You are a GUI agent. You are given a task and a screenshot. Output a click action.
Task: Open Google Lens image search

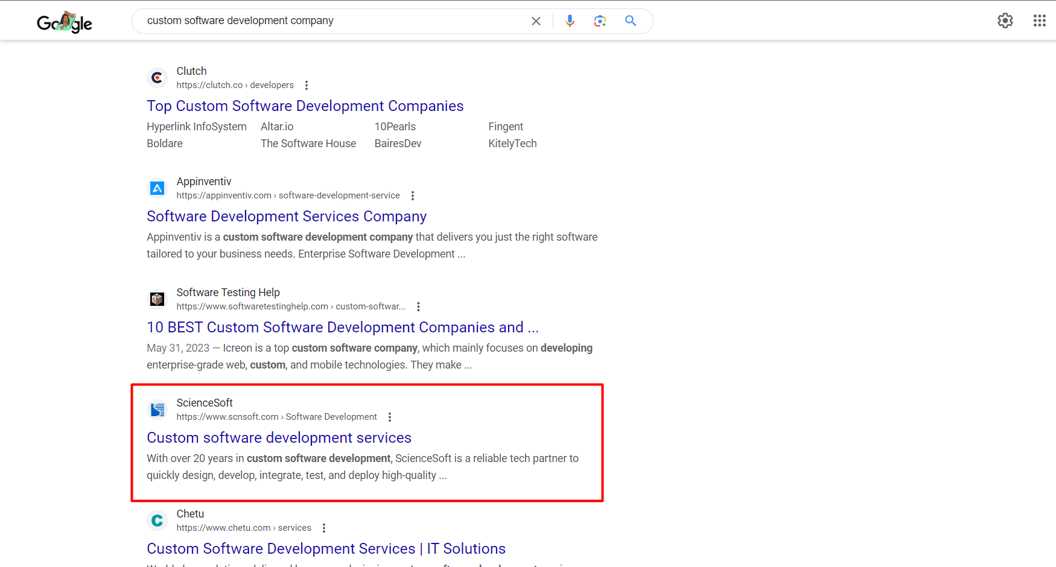[600, 21]
